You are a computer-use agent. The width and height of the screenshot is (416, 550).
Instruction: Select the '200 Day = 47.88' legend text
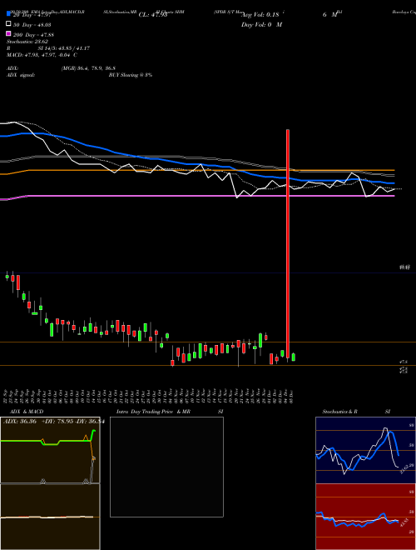click(33, 35)
